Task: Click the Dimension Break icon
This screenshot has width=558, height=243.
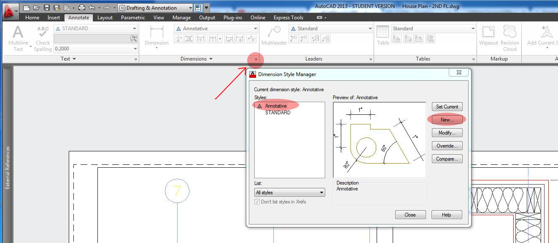Action: click(179, 39)
